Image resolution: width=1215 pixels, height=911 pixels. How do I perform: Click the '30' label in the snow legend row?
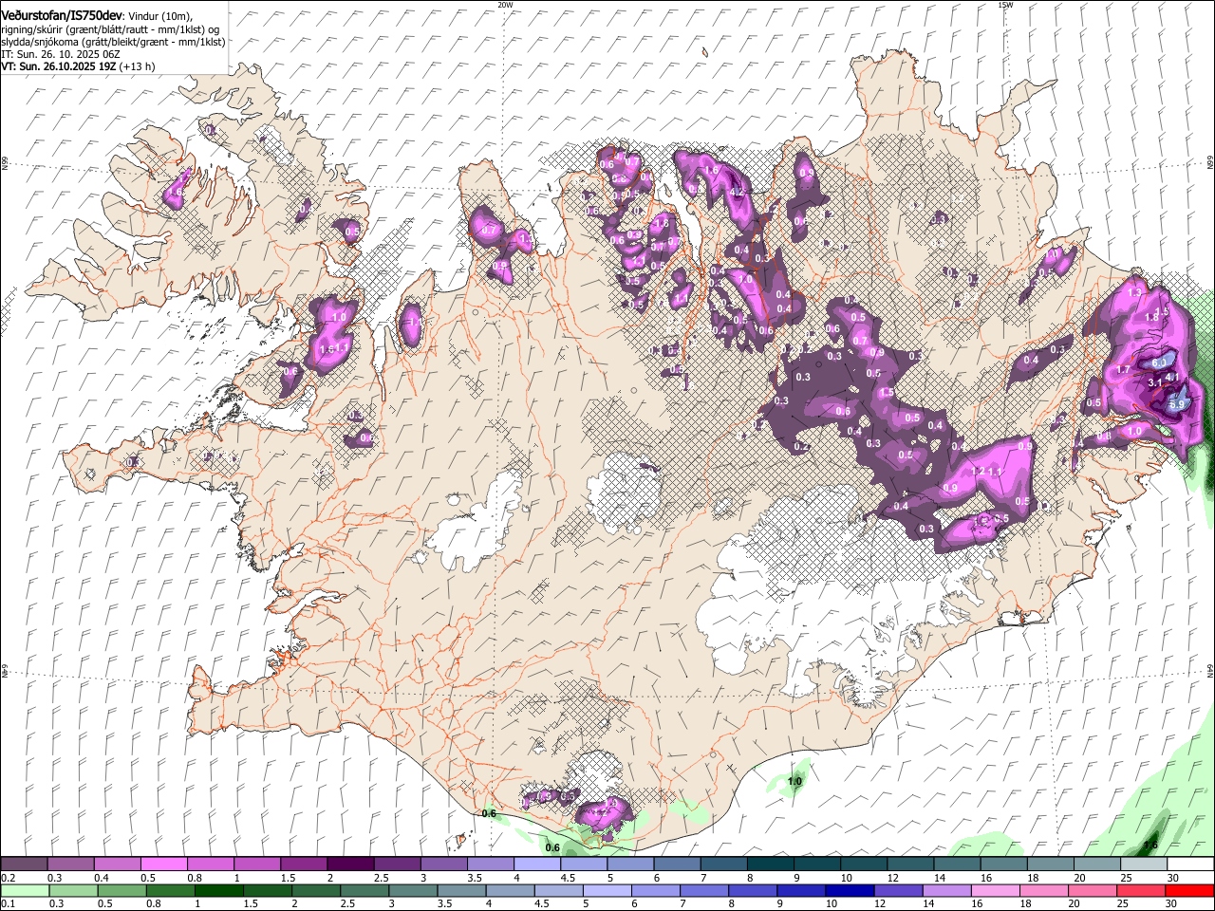[x=1172, y=878]
